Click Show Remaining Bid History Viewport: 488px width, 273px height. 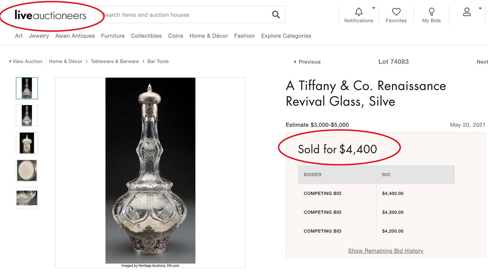pos(385,250)
